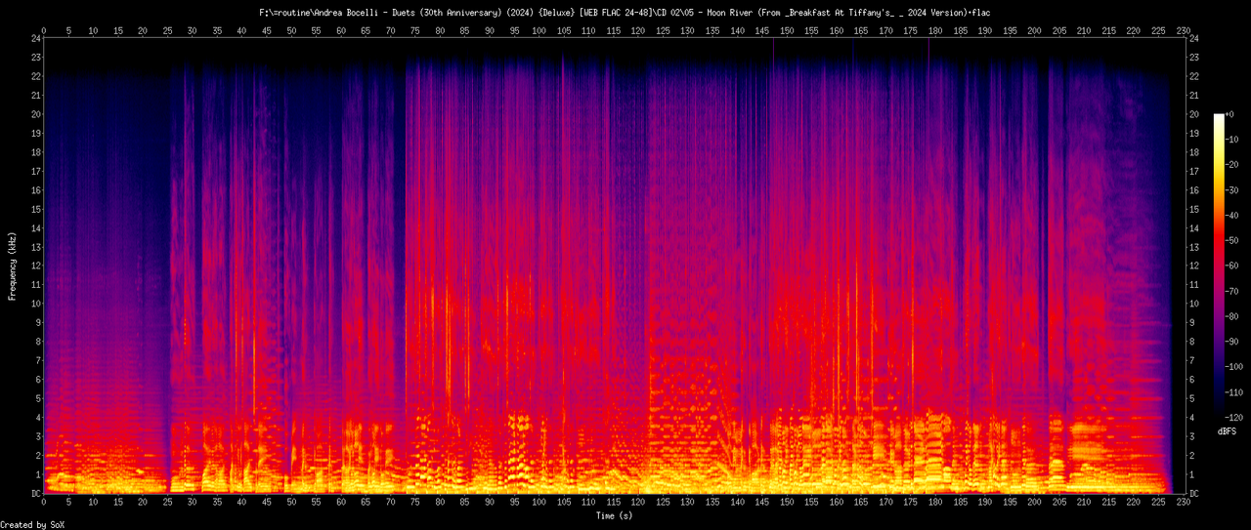1251x530 pixels.
Task: Click the "50" tick on the bottom time axis
Action: 291,503
